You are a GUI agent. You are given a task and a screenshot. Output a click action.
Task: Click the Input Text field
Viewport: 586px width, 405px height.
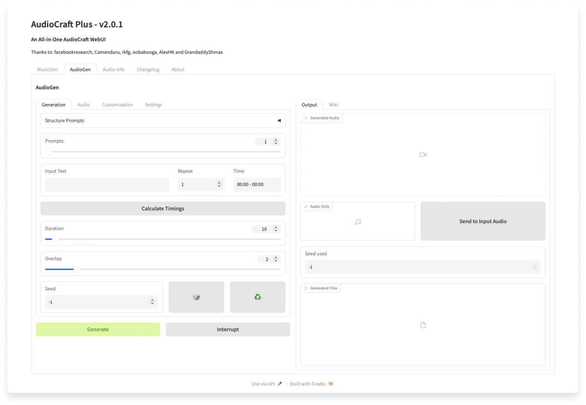[107, 184]
